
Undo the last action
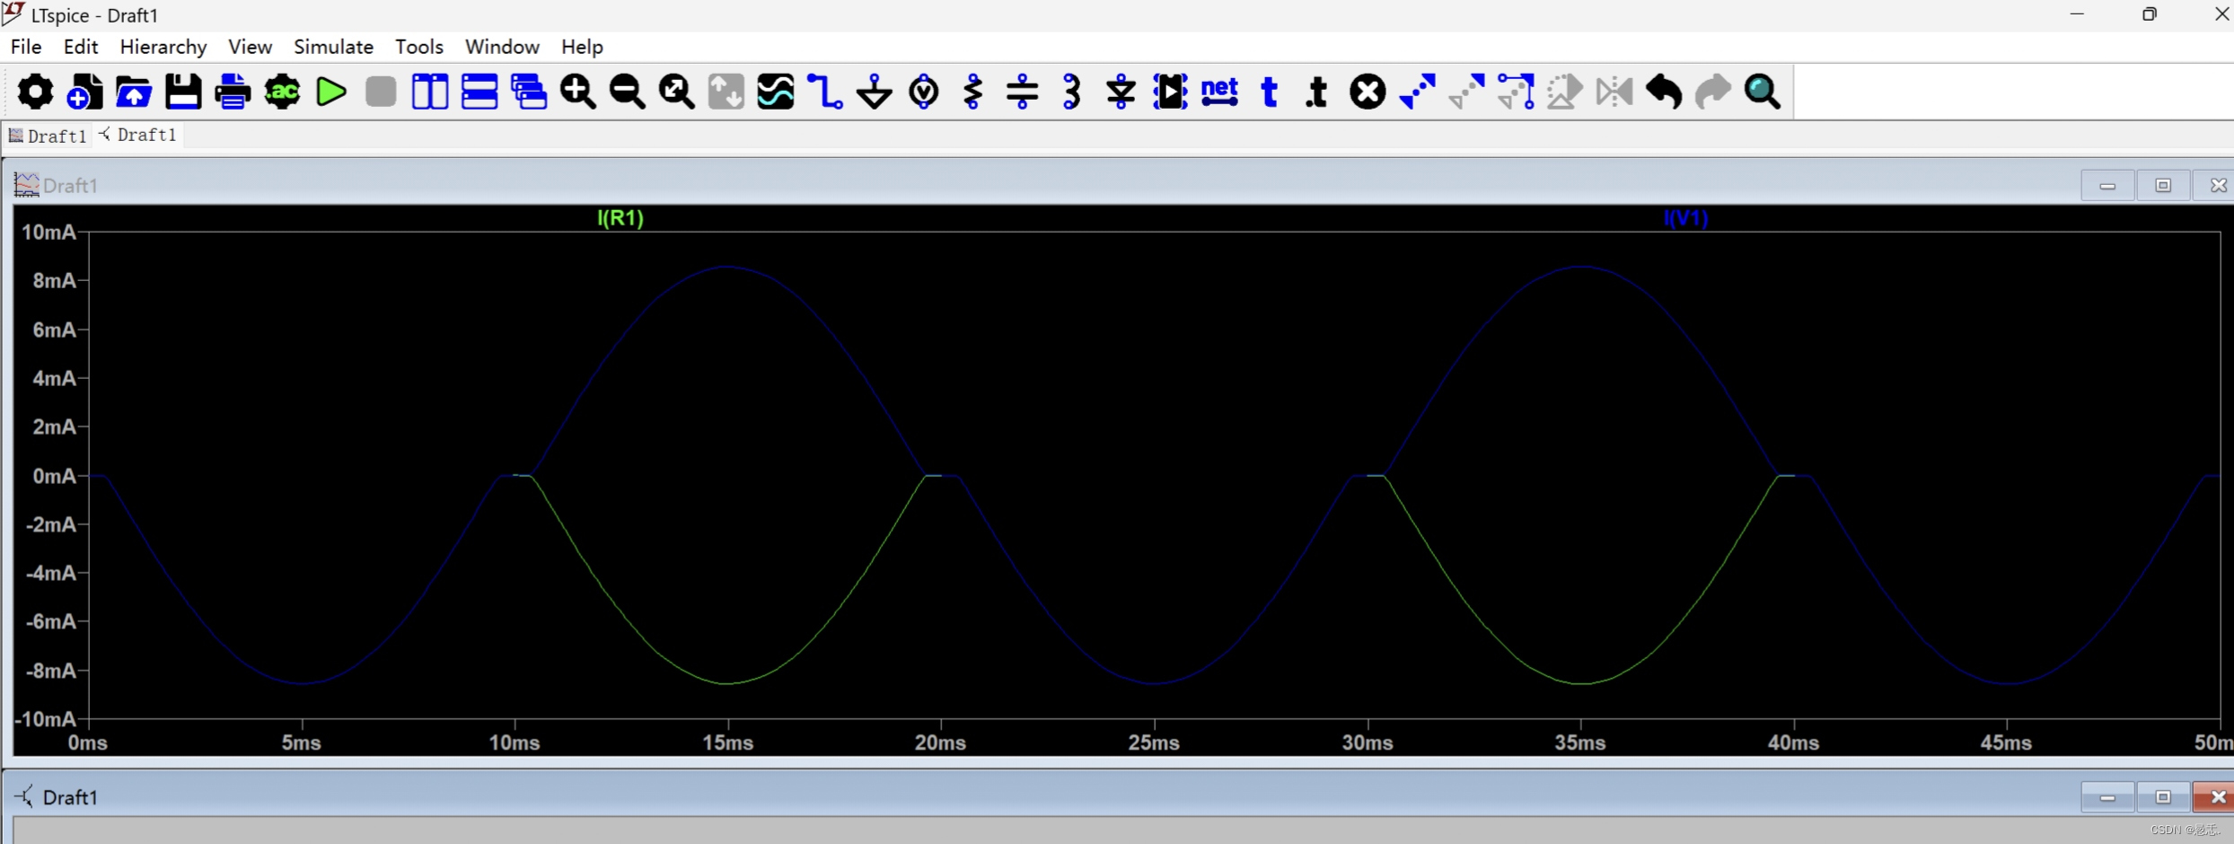click(1664, 92)
